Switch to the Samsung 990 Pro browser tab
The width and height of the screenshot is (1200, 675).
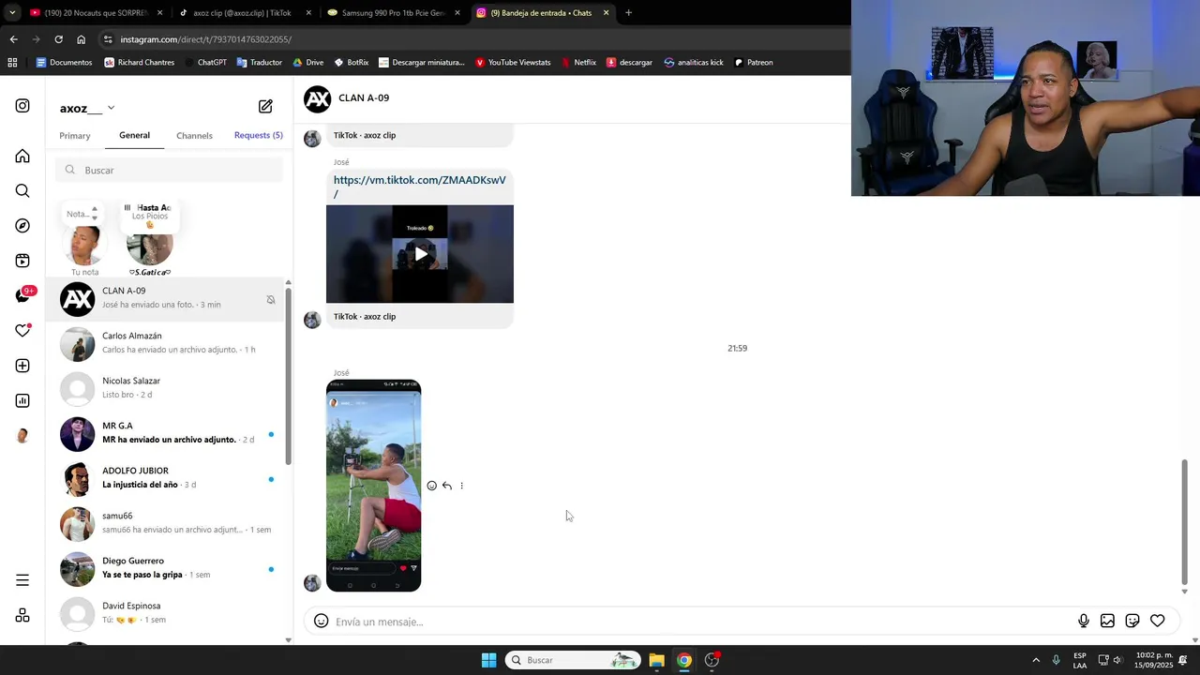pos(393,13)
